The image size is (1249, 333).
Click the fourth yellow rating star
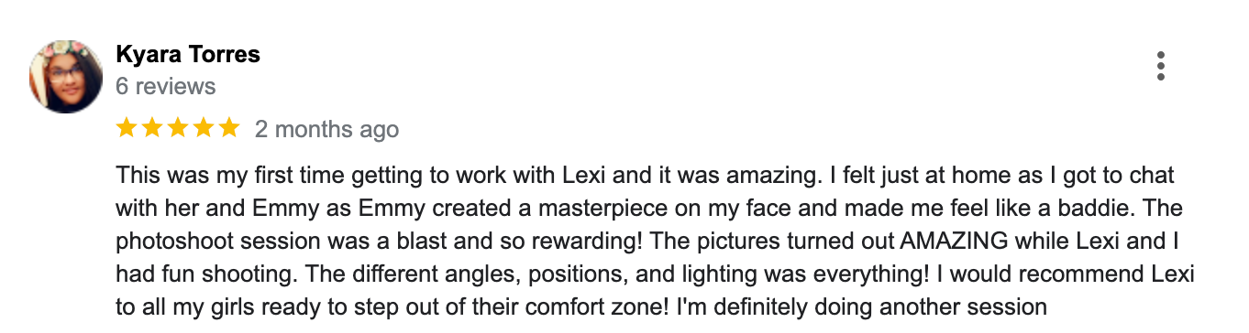[x=204, y=128]
